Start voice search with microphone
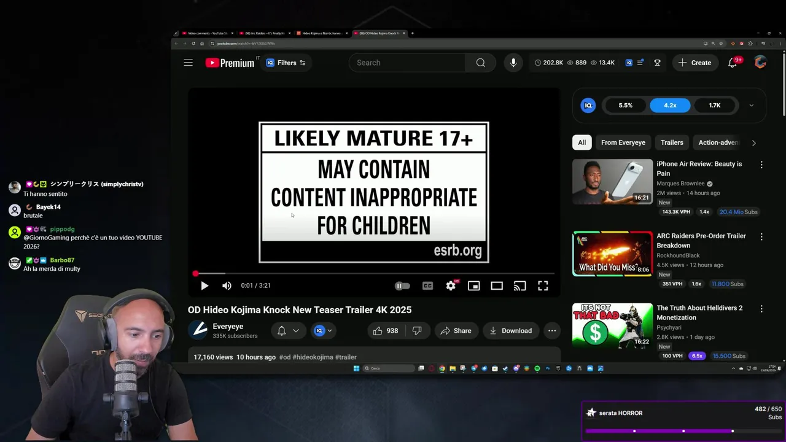This screenshot has width=786, height=442. pyautogui.click(x=513, y=63)
